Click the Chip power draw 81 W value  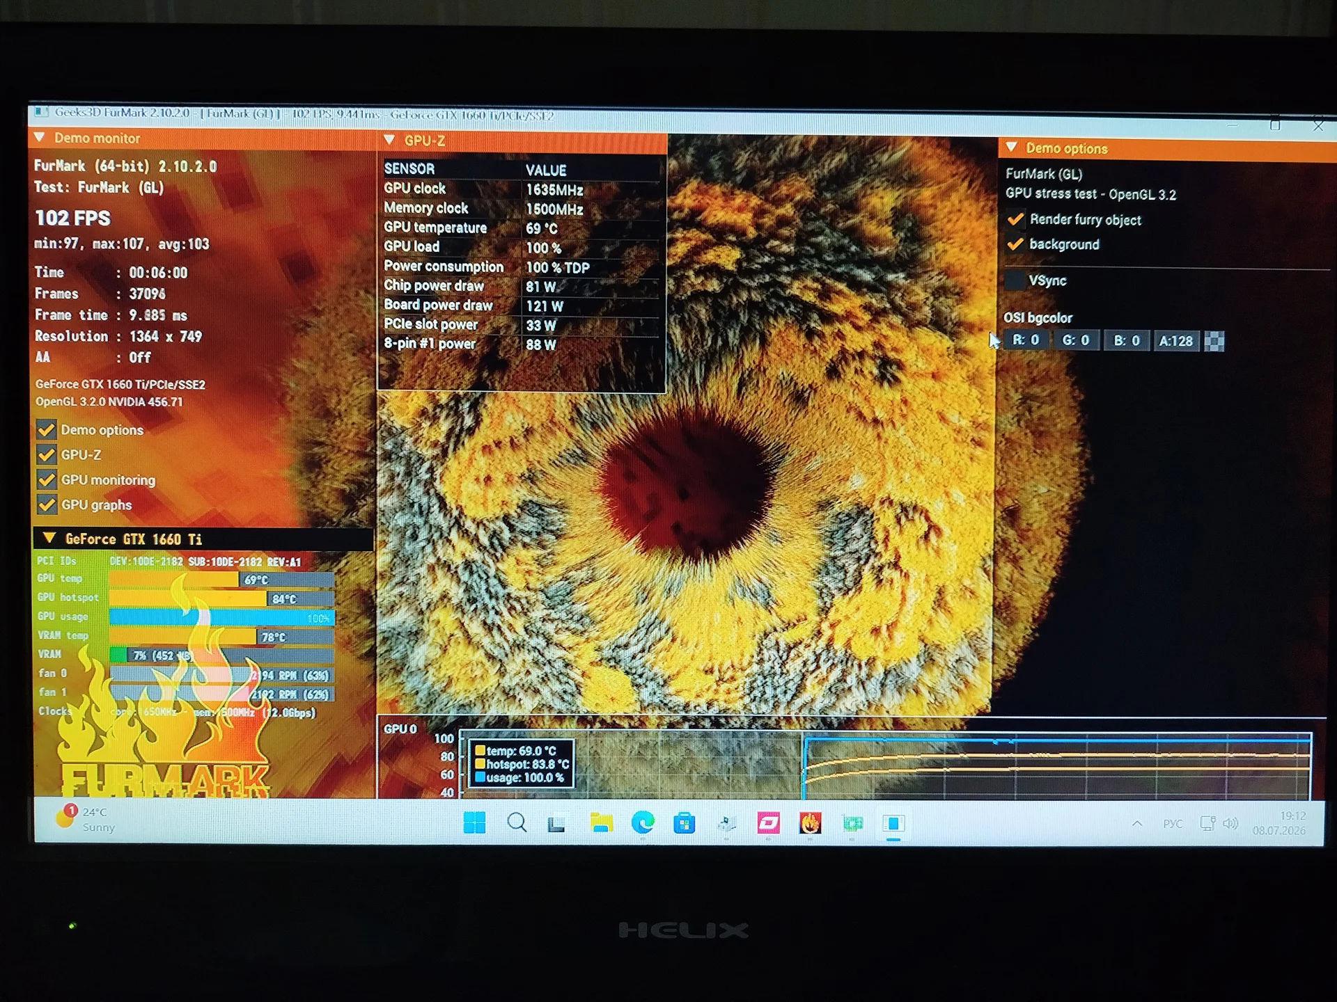click(x=541, y=287)
